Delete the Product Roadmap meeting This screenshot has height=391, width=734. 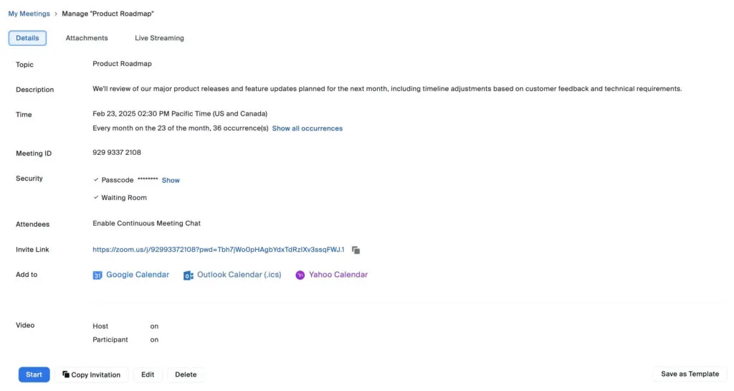tap(186, 374)
